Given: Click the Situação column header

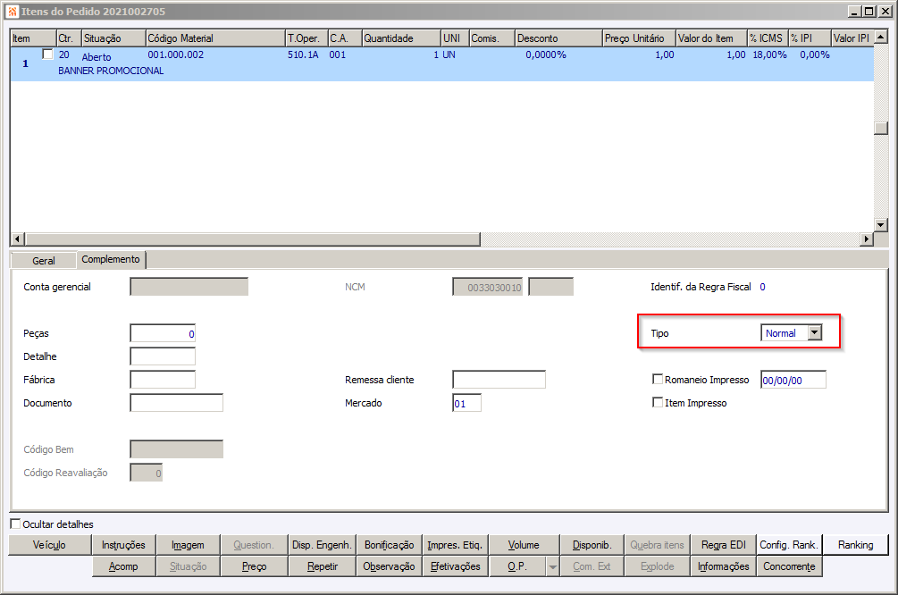Looking at the screenshot, I should pyautogui.click(x=114, y=38).
